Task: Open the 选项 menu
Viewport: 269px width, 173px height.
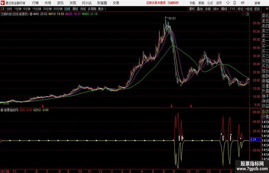Action: click(219, 3)
